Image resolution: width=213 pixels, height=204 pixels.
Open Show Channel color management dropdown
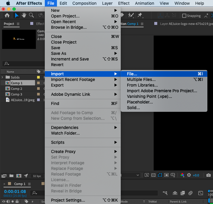point(182,175)
